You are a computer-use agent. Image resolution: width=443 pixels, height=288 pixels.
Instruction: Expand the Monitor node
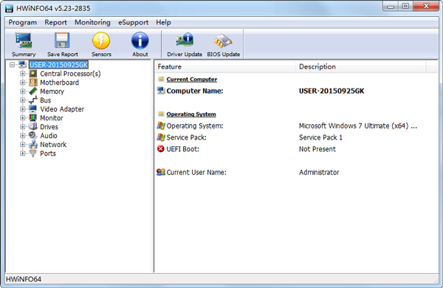23,118
